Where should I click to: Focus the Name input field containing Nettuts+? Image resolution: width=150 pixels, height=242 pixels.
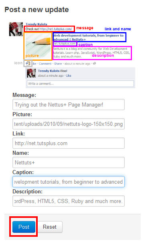click(69, 162)
